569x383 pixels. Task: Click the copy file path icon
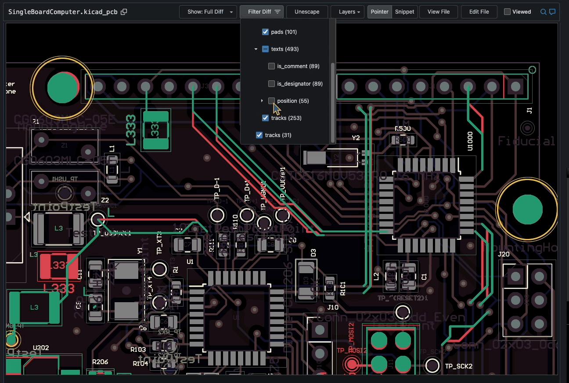[x=123, y=12]
